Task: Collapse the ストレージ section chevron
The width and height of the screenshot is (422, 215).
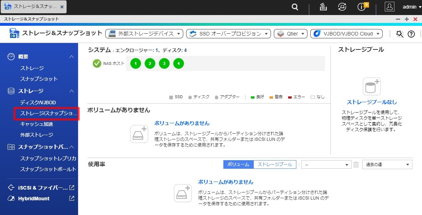Action: pyautogui.click(x=72, y=91)
